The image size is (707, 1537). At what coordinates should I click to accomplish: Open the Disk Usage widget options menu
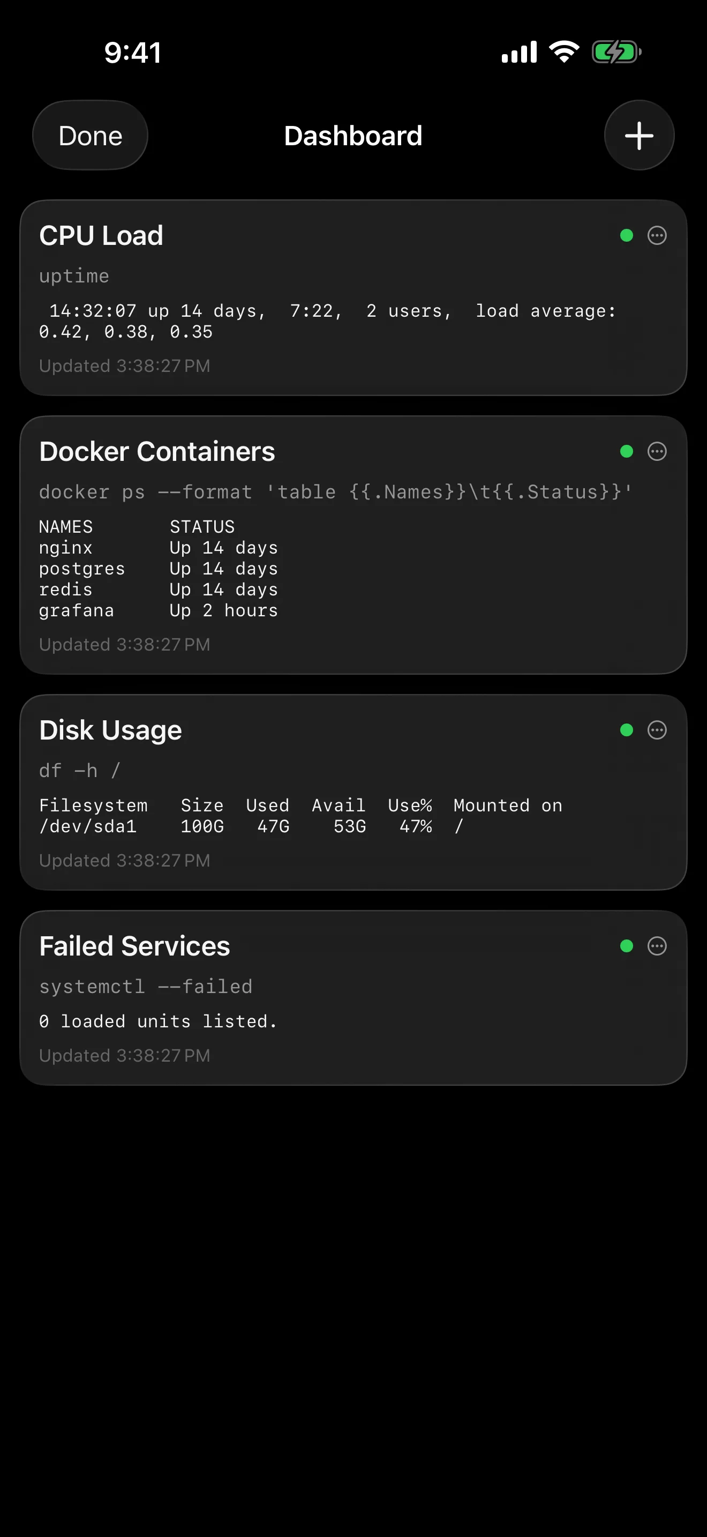pyautogui.click(x=657, y=730)
